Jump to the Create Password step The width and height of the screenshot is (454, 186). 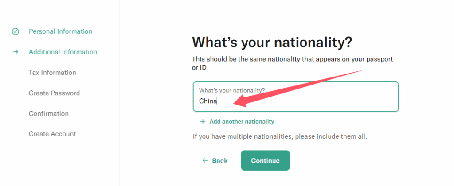54,93
